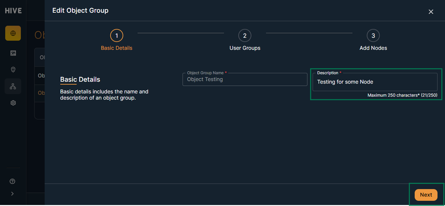Select the orange Basic Details step label
Image resolution: width=445 pixels, height=206 pixels.
(117, 48)
